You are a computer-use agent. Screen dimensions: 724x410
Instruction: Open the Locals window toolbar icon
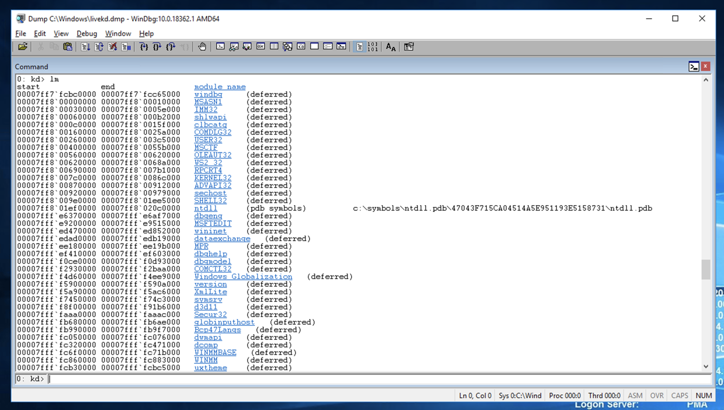tap(247, 47)
